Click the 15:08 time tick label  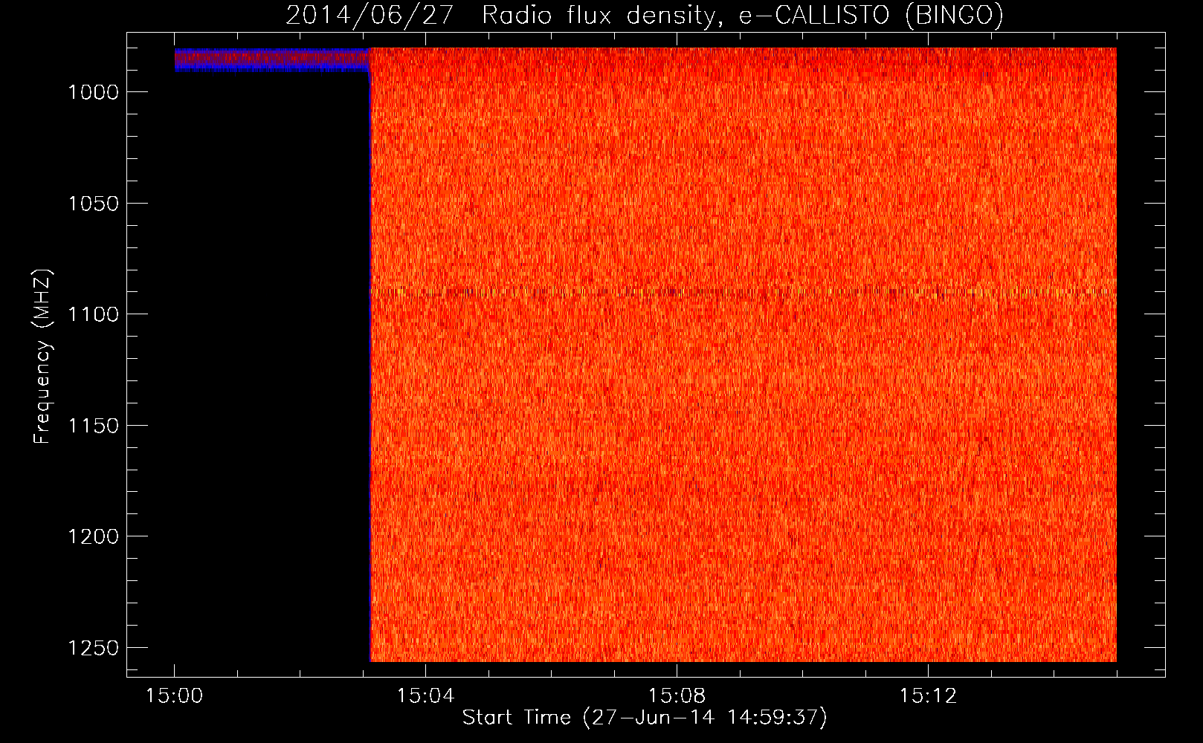677,696
